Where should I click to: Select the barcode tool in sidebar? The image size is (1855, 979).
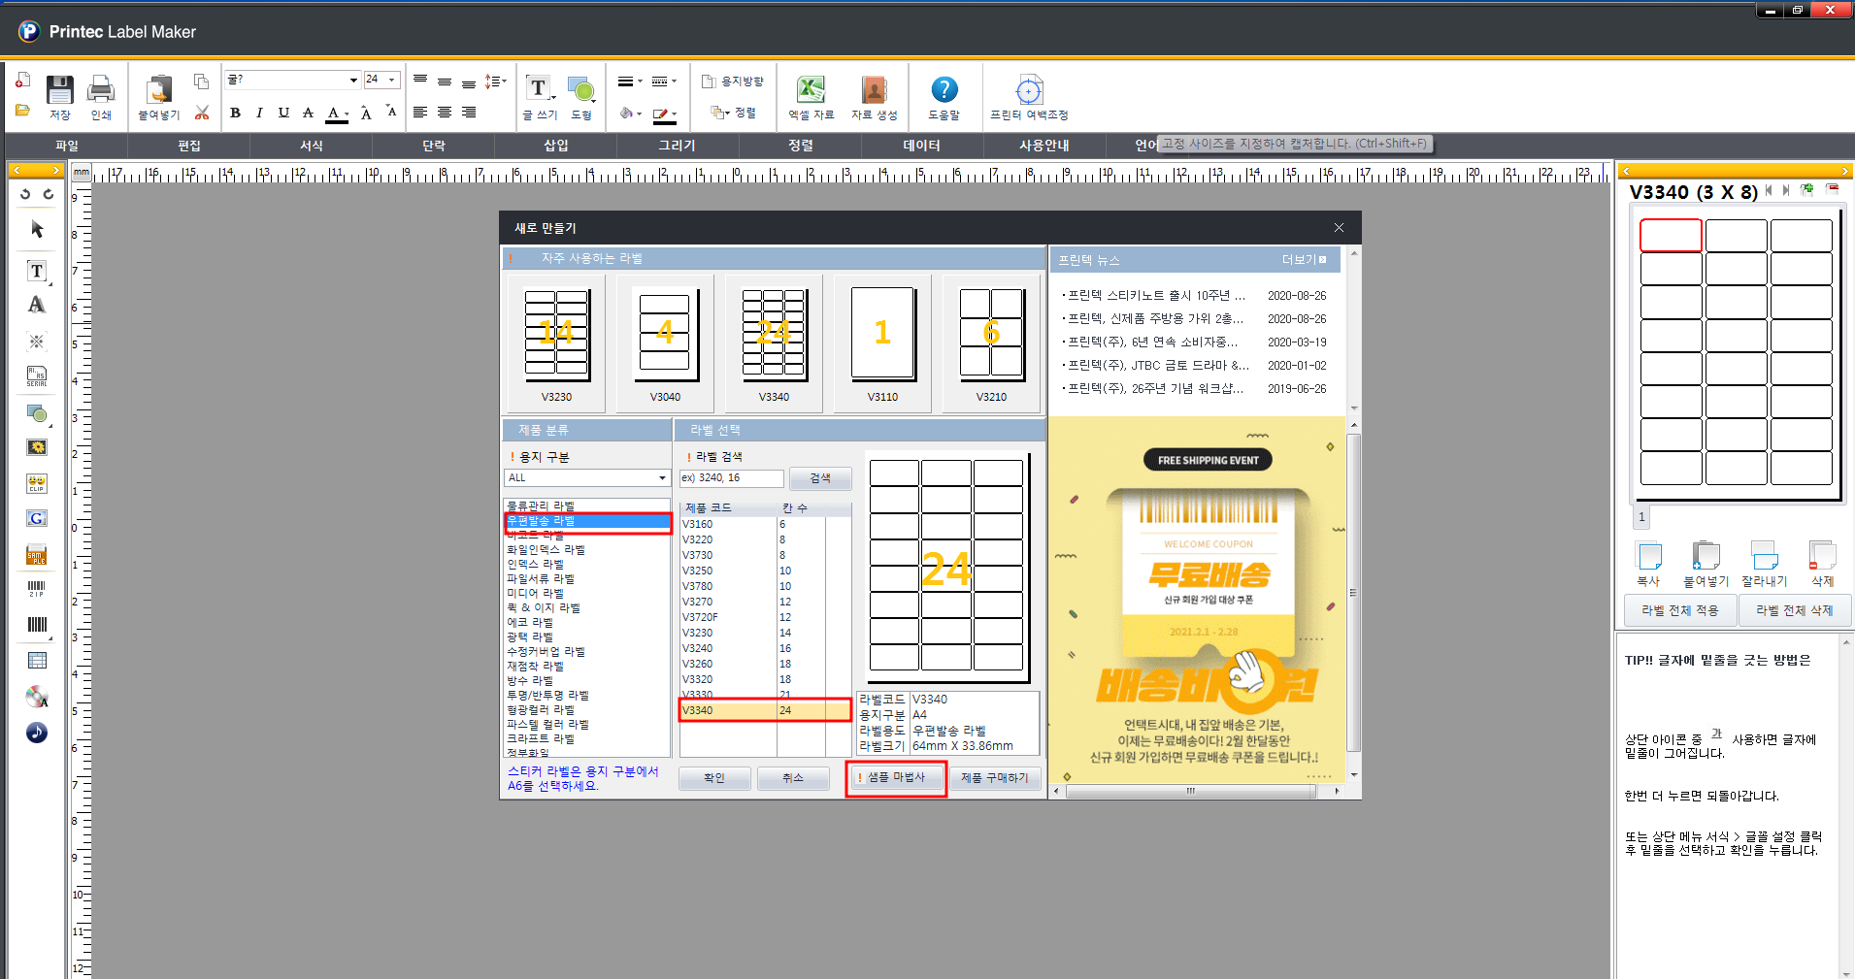(x=37, y=625)
